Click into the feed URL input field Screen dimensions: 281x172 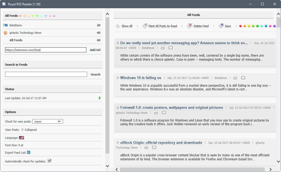point(46,50)
